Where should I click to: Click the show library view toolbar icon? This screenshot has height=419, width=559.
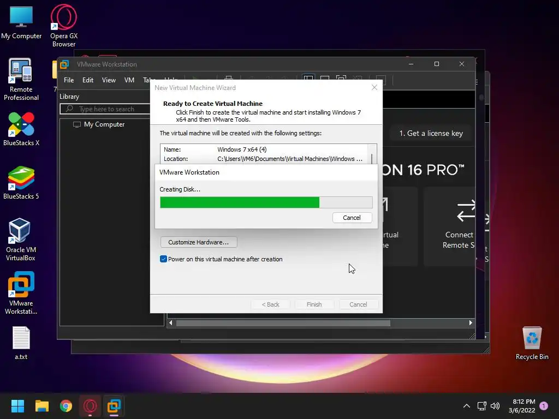[x=308, y=80]
